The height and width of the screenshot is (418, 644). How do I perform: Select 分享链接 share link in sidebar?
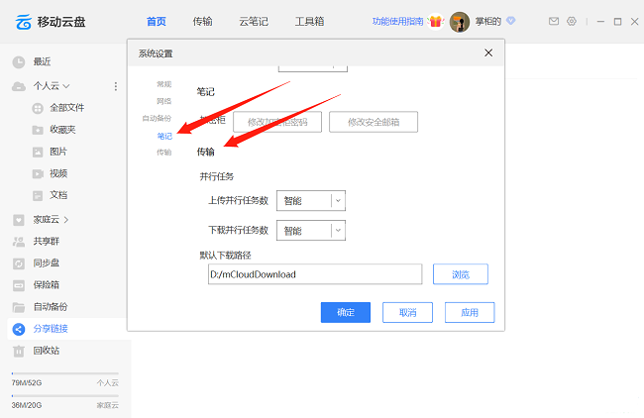coord(51,328)
